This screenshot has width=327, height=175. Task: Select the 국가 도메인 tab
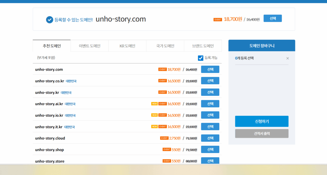[x=165, y=46]
